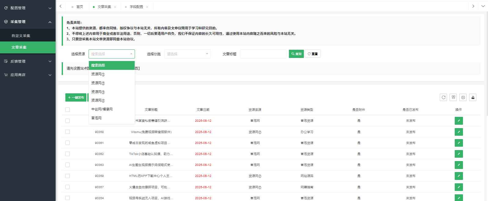This screenshot has height=201, width=488.
Task: Choose 资源网② from the dropdown list
Action: [112, 83]
